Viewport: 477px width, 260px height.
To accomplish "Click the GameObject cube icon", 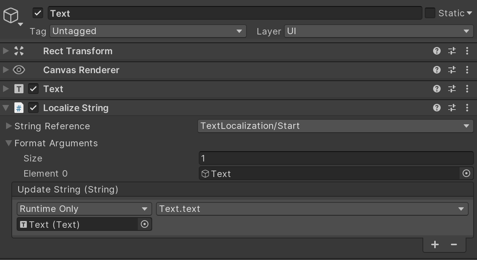I will coord(11,16).
